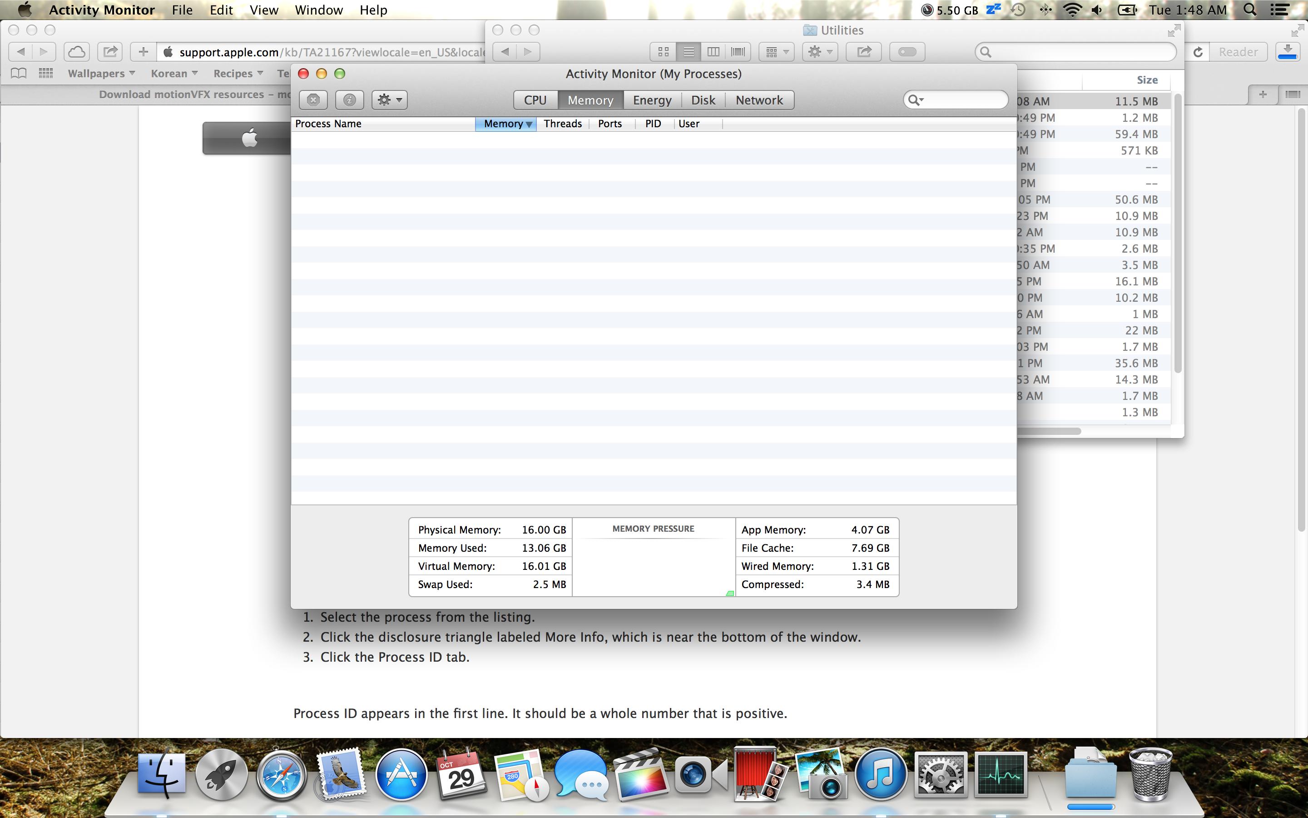Screen dimensions: 1308x818
Task: Open the gear action dropdown in Activity Monitor
Action: point(389,100)
